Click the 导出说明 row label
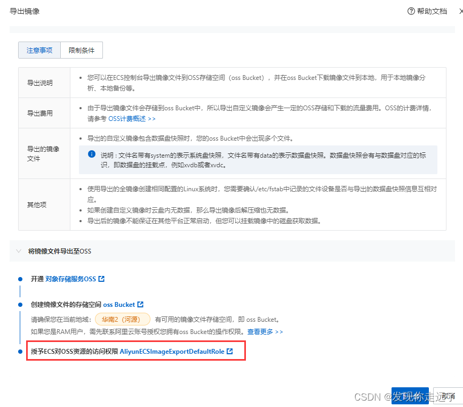Screen dimensions: 463x407 click(40, 83)
